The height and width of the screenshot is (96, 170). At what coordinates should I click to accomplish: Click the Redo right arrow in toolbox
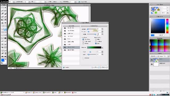5,57
